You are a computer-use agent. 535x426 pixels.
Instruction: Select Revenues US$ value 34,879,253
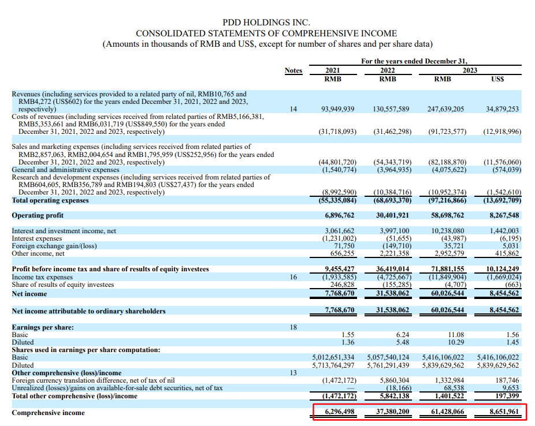point(502,109)
